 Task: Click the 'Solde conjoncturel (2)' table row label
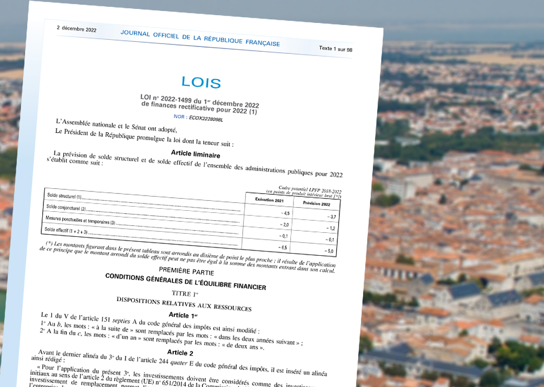[65, 208]
